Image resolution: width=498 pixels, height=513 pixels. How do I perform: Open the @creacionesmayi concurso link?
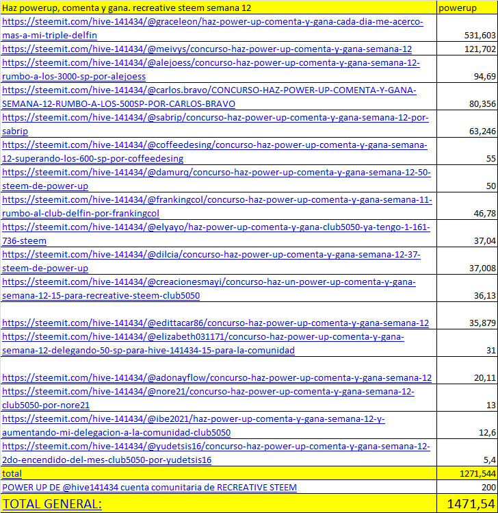click(x=209, y=288)
